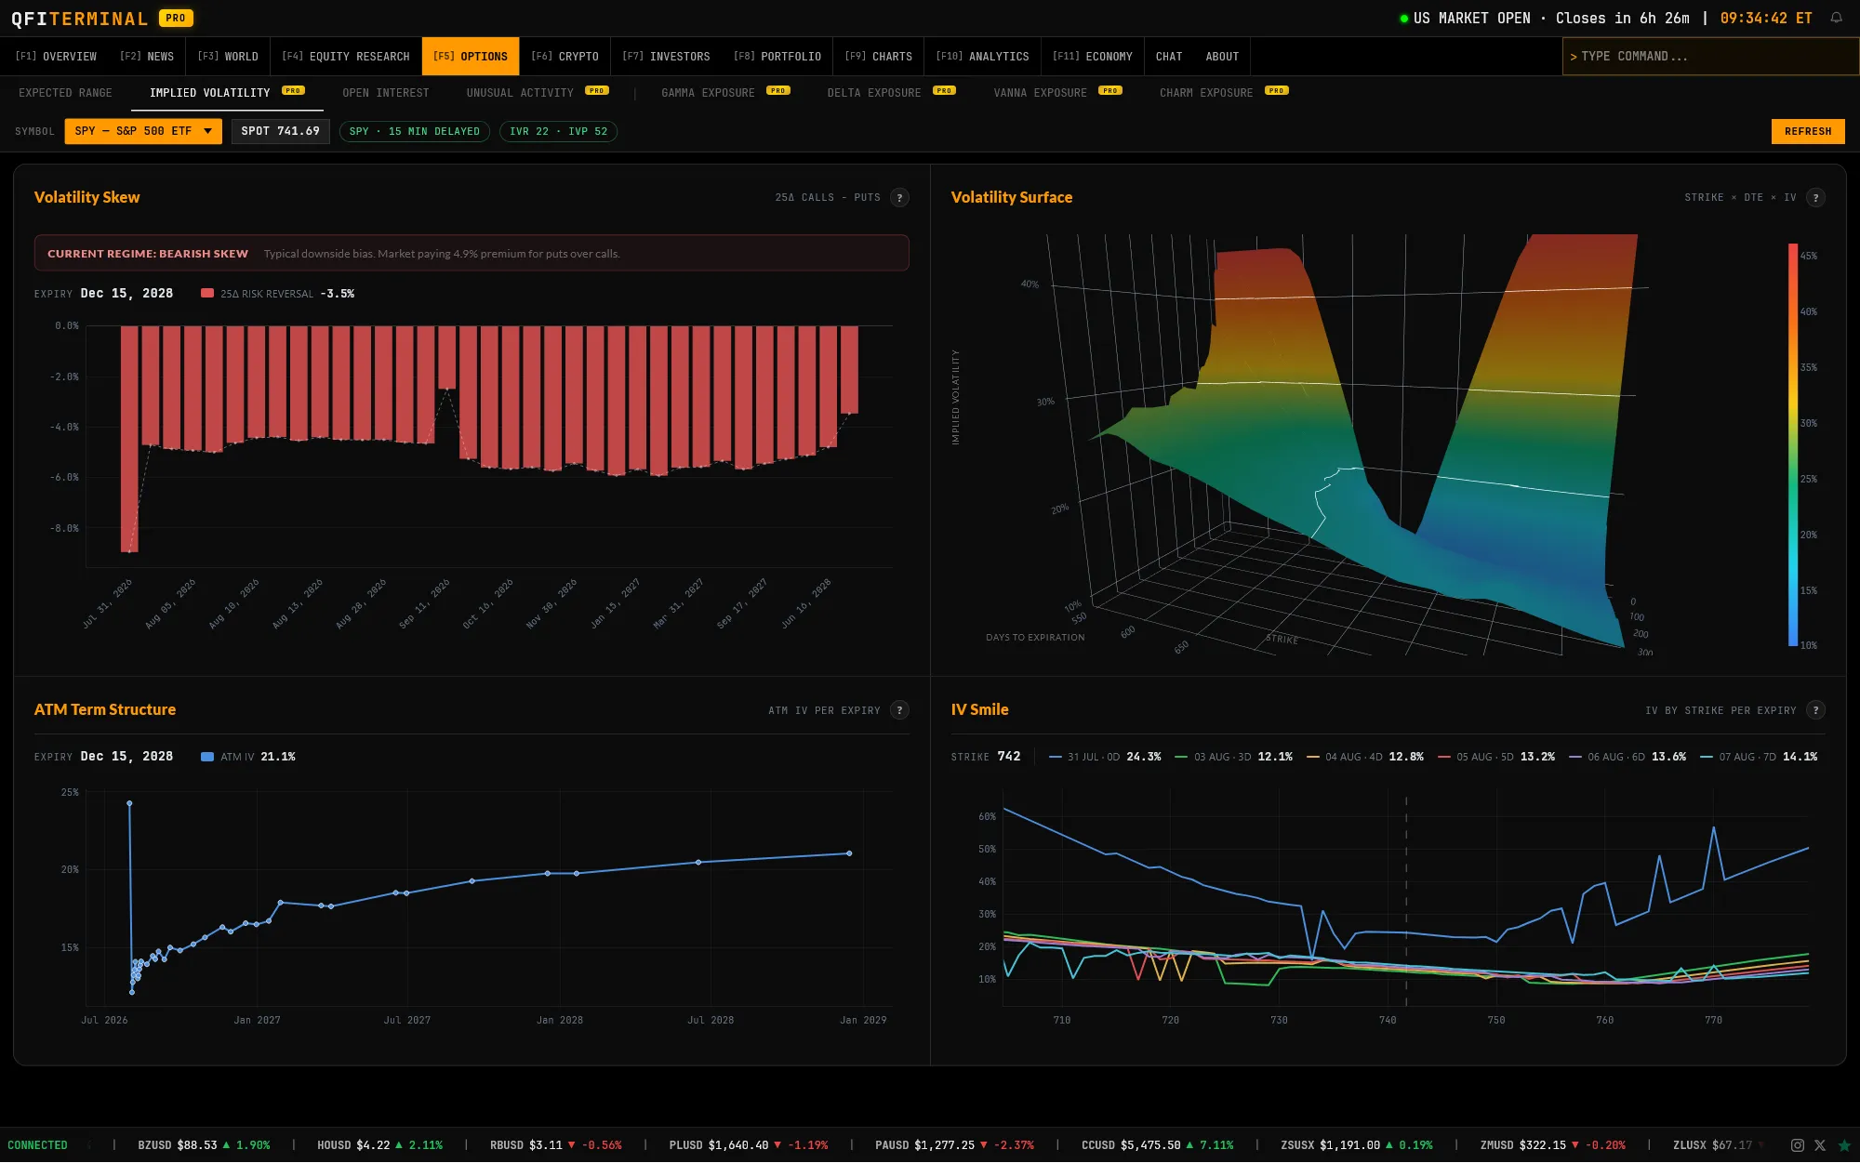
Task: Click the green market open indicator dot
Action: coord(1404,19)
